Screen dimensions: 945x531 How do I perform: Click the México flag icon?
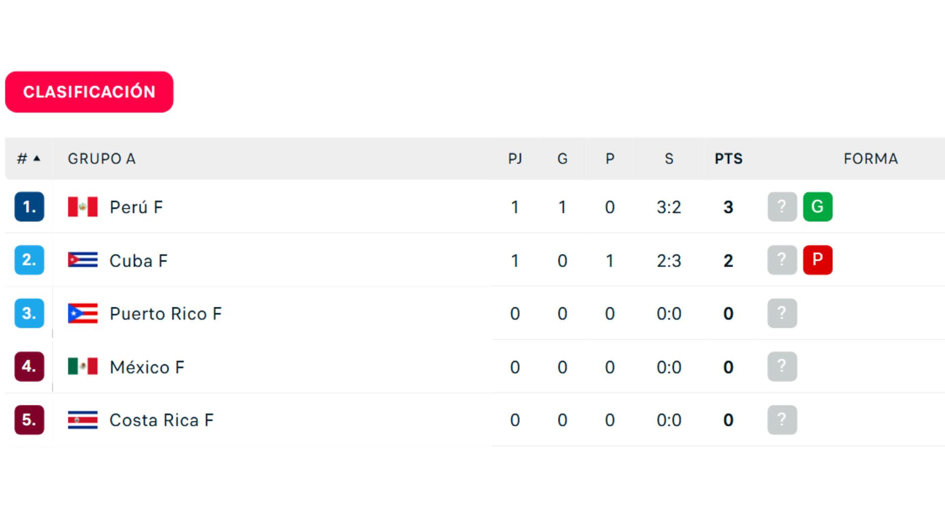(x=82, y=366)
